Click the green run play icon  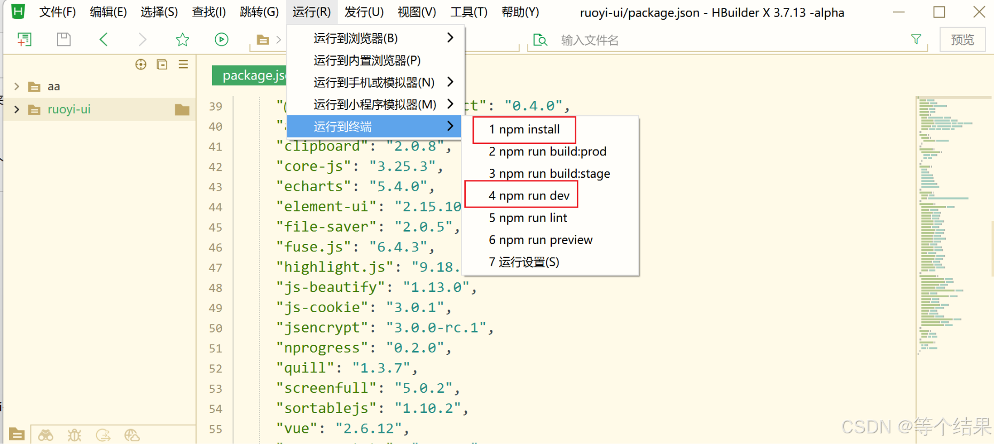click(x=221, y=39)
